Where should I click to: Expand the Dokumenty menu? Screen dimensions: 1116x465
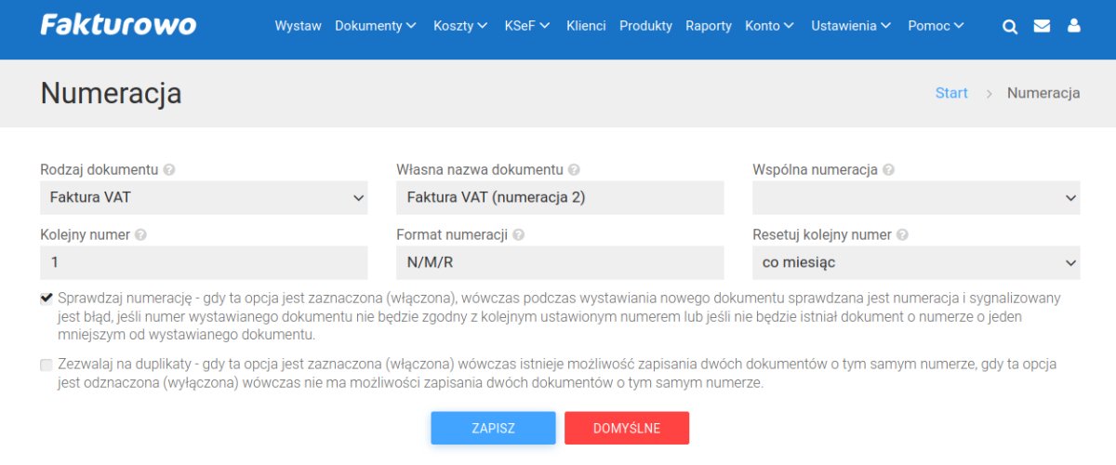[x=376, y=26]
